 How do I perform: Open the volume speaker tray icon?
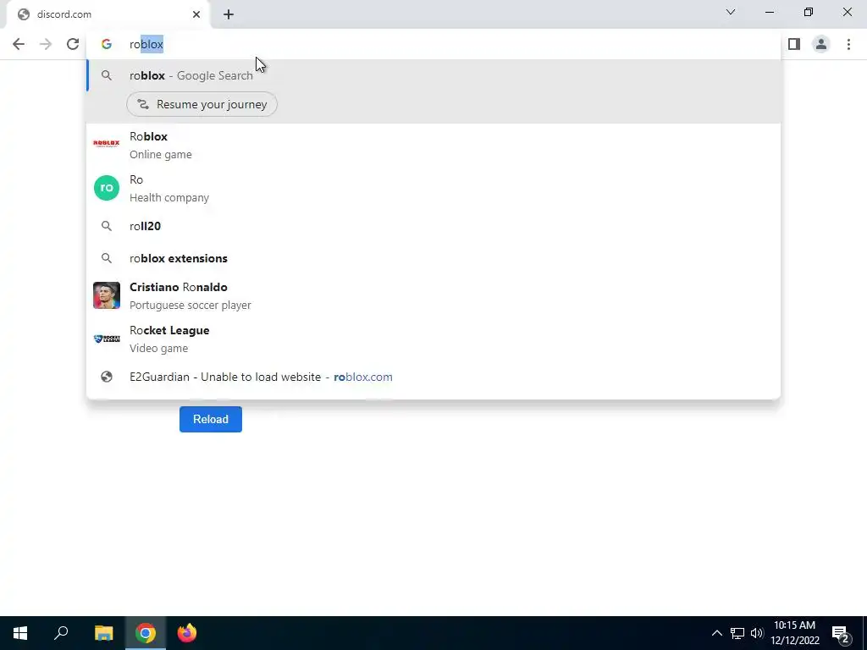(757, 633)
